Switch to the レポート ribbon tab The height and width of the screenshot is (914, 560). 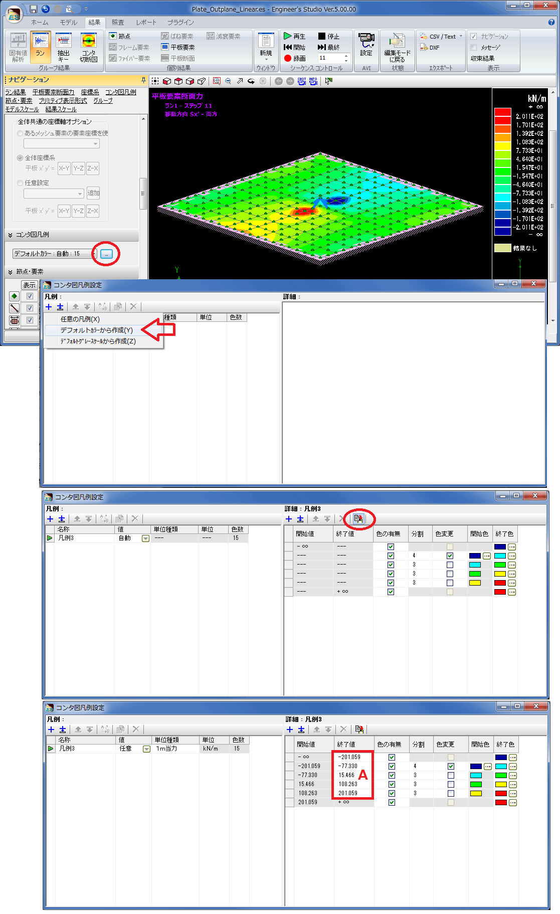pos(146,23)
